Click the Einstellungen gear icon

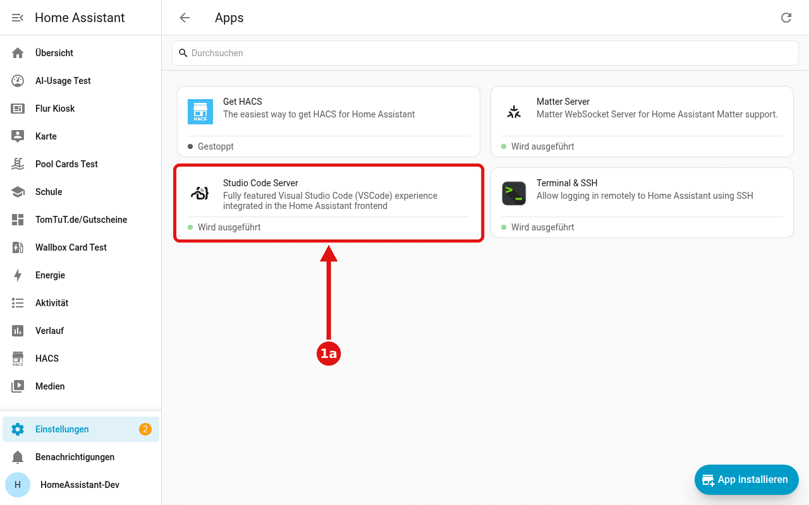tap(18, 429)
